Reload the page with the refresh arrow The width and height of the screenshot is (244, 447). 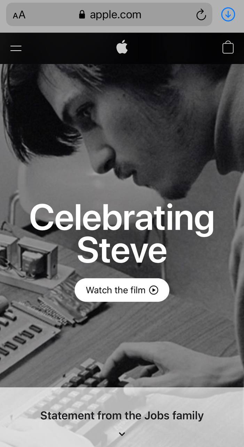pos(201,15)
